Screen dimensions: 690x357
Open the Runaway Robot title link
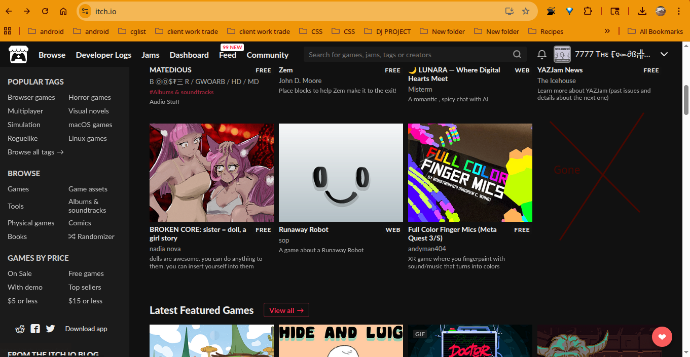[304, 229]
